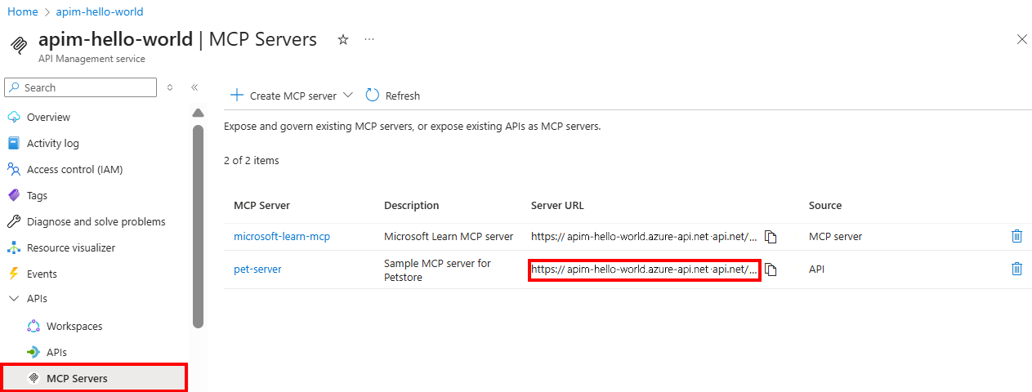The height and width of the screenshot is (392, 1032).
Task: Collapse the sidebar with the double chevron
Action: pyautogui.click(x=194, y=87)
